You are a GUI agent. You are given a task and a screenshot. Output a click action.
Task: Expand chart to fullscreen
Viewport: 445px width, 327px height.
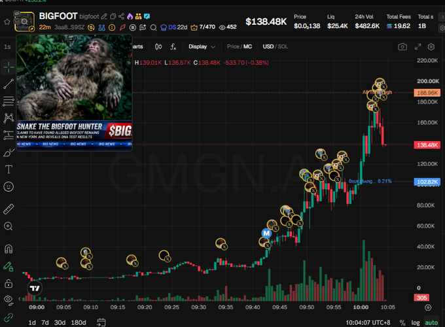tap(418, 47)
